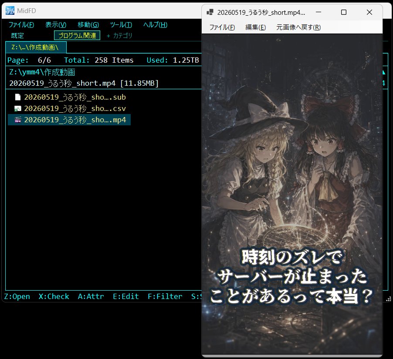Close the image viewer window
Image resolution: width=393 pixels, height=359 pixels.
(x=369, y=12)
